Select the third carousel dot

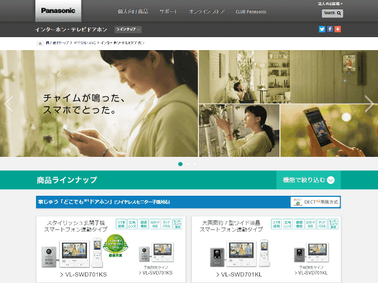click(x=194, y=164)
